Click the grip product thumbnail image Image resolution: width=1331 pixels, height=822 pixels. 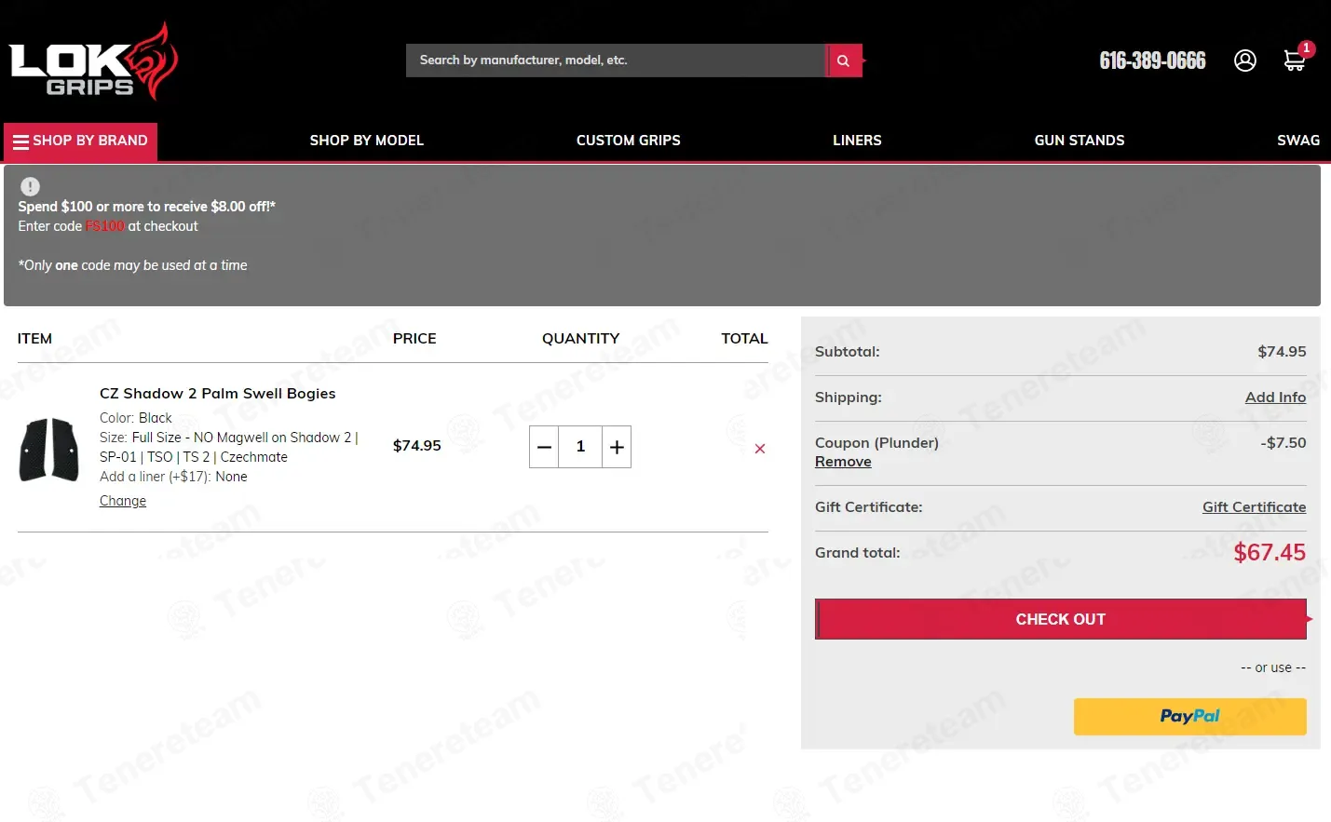49,450
